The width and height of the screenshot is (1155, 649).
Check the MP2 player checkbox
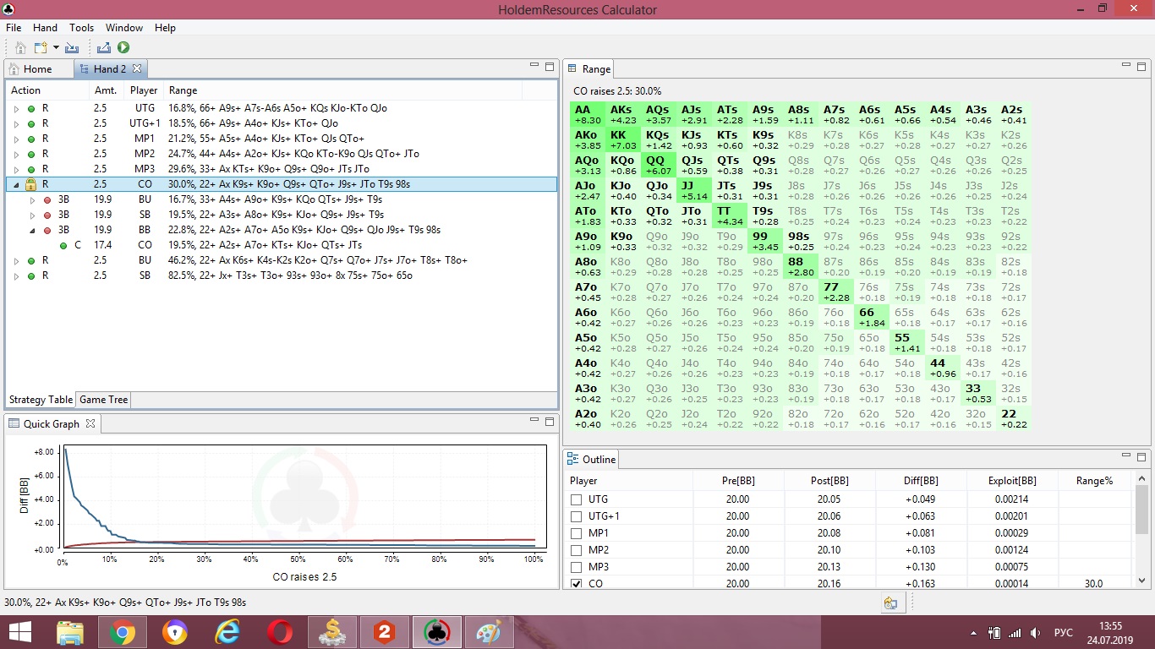point(577,550)
